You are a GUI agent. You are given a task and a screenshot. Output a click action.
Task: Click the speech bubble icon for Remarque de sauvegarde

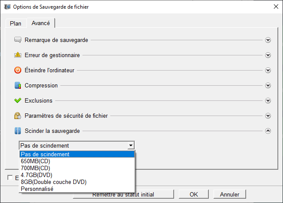click(x=18, y=40)
